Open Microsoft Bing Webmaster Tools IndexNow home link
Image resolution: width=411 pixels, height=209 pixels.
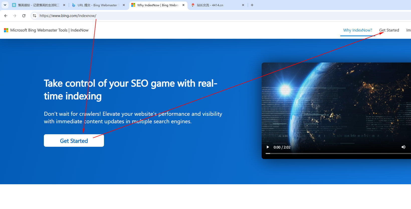(46, 30)
